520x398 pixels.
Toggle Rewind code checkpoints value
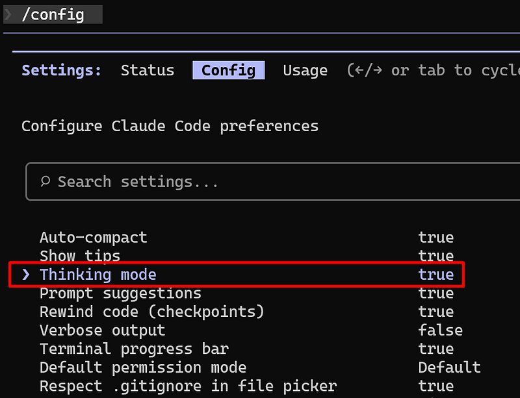click(435, 312)
